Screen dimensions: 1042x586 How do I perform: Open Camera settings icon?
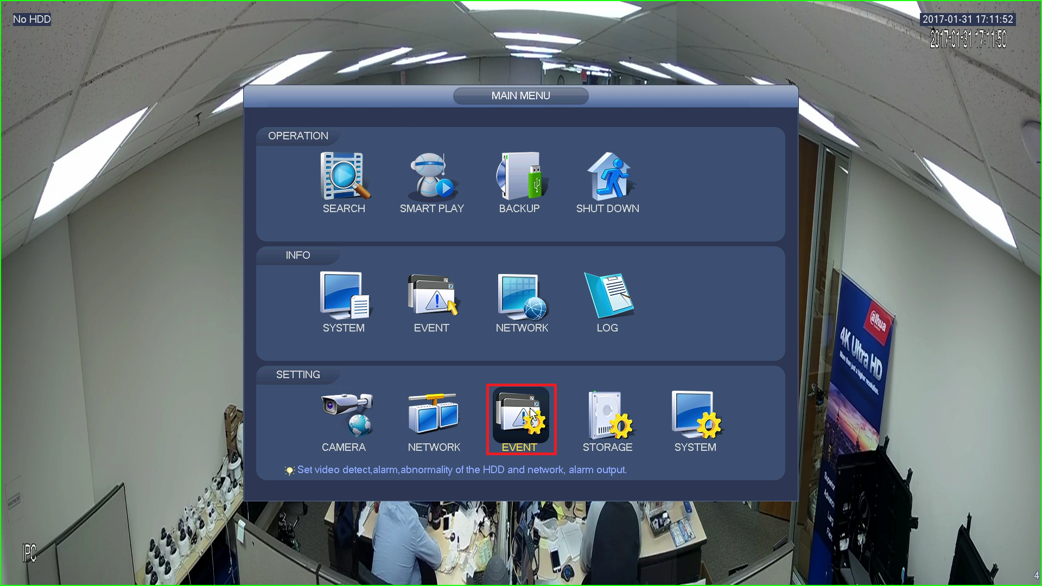click(x=345, y=415)
